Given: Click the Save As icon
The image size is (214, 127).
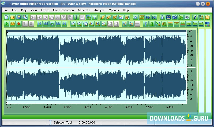Looking at the screenshot, I should [25, 17].
